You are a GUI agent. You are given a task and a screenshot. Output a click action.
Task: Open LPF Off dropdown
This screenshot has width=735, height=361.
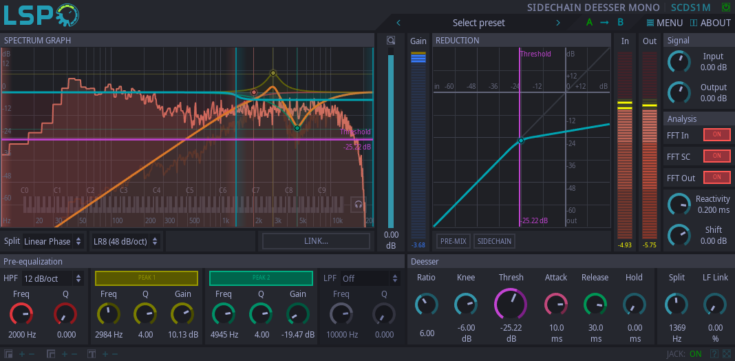coord(370,278)
